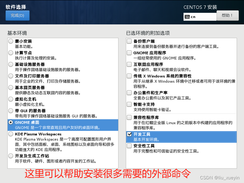Click text 用于企业的文件、打印及存储服务器。
Viewport: 244px width, 183px height.
(48, 81)
